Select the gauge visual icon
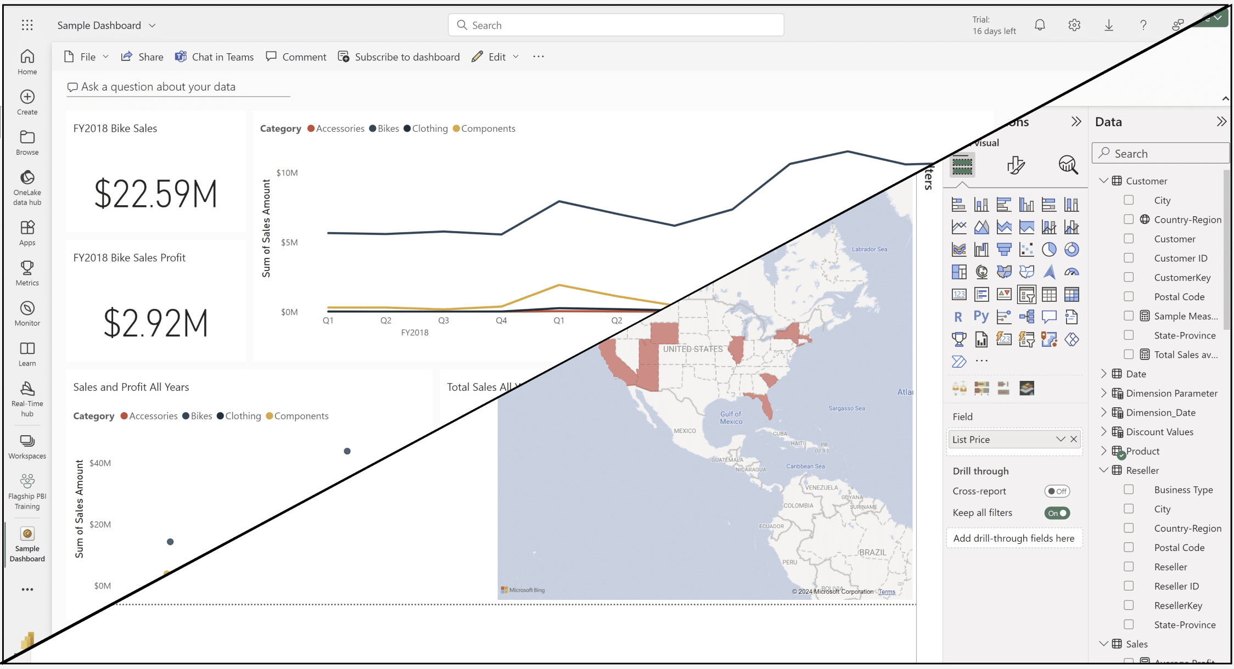The height and width of the screenshot is (669, 1234). coord(1072,272)
